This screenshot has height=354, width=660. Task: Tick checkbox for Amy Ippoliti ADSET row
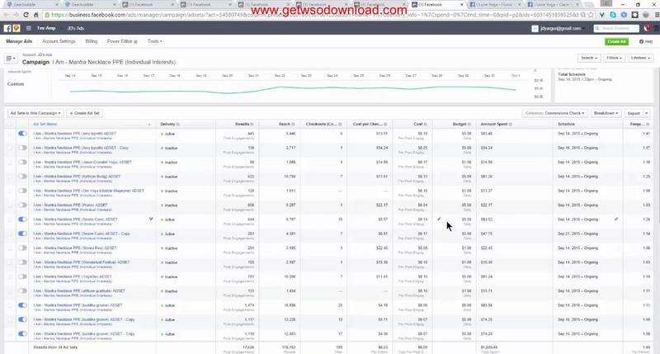(10, 134)
